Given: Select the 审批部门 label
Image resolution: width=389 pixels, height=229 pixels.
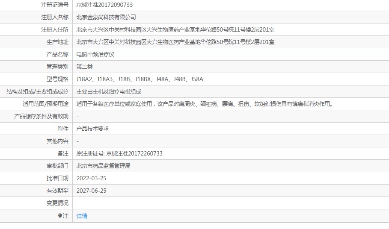Looking at the screenshot, I should point(57,166).
